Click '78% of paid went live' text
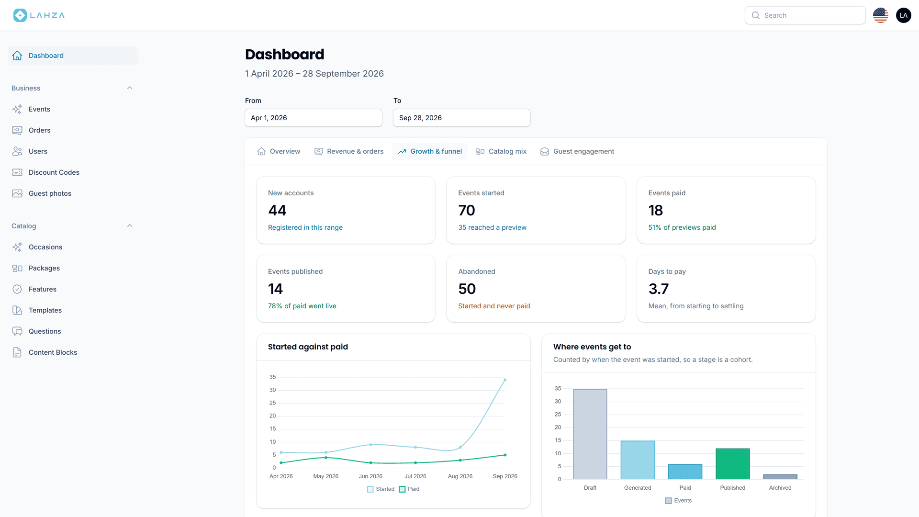The height and width of the screenshot is (517, 919). point(302,306)
